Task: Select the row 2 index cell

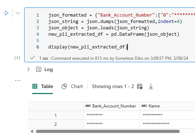Action: [x=56, y=124]
